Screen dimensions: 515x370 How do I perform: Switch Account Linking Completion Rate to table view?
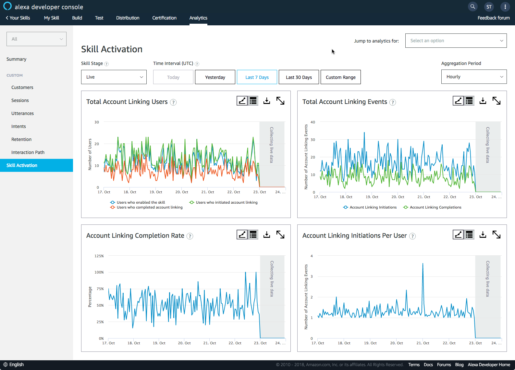click(253, 235)
